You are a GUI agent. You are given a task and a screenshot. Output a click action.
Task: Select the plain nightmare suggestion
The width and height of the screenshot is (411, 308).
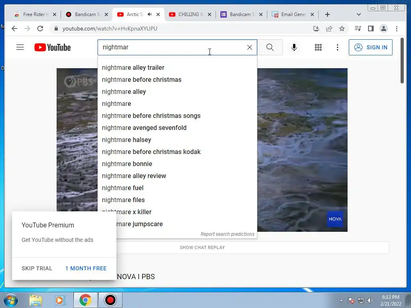point(177,104)
